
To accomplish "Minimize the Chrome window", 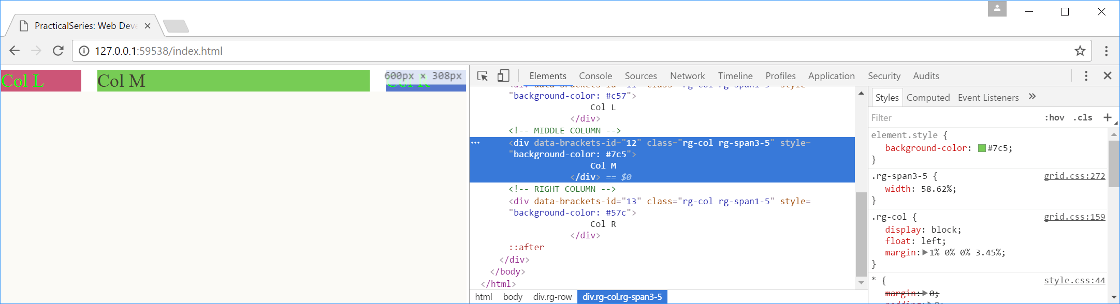I will click(x=1029, y=11).
